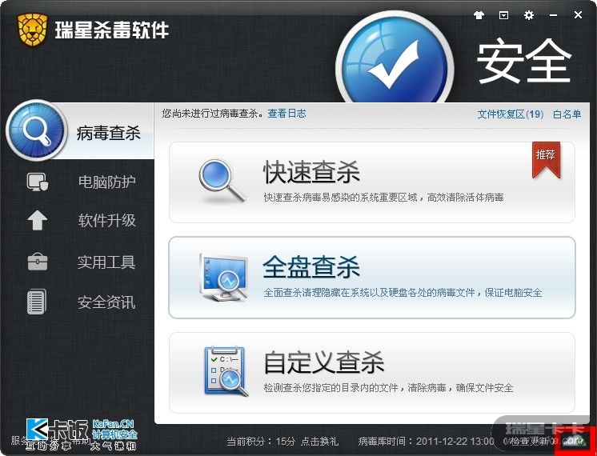Select the 病毒查杀 virus scan tab
The width and height of the screenshot is (597, 456).
coord(79,131)
